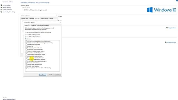Click the Change settings link
178x100 pixels.
coord(172,28)
